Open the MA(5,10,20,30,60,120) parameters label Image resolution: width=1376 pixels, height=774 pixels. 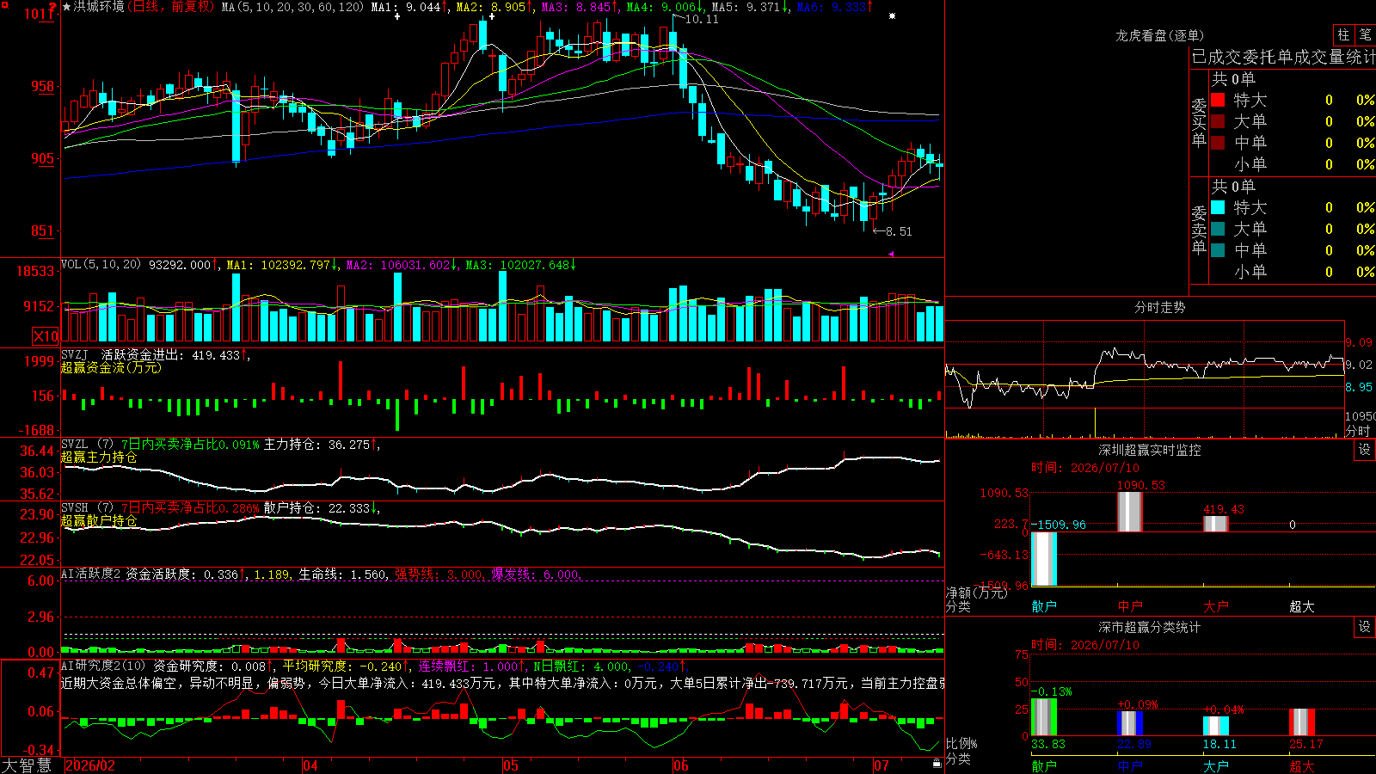pyautogui.click(x=292, y=7)
